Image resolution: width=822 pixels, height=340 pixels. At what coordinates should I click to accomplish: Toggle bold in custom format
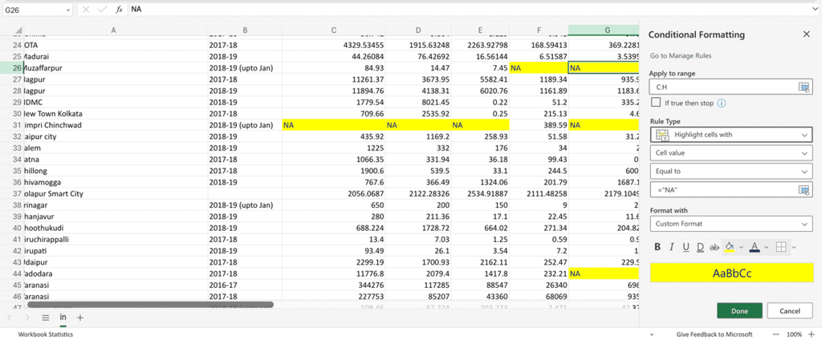[x=657, y=247]
